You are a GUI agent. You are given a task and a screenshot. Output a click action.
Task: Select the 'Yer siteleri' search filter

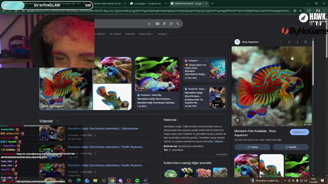pyautogui.click(x=115, y=34)
